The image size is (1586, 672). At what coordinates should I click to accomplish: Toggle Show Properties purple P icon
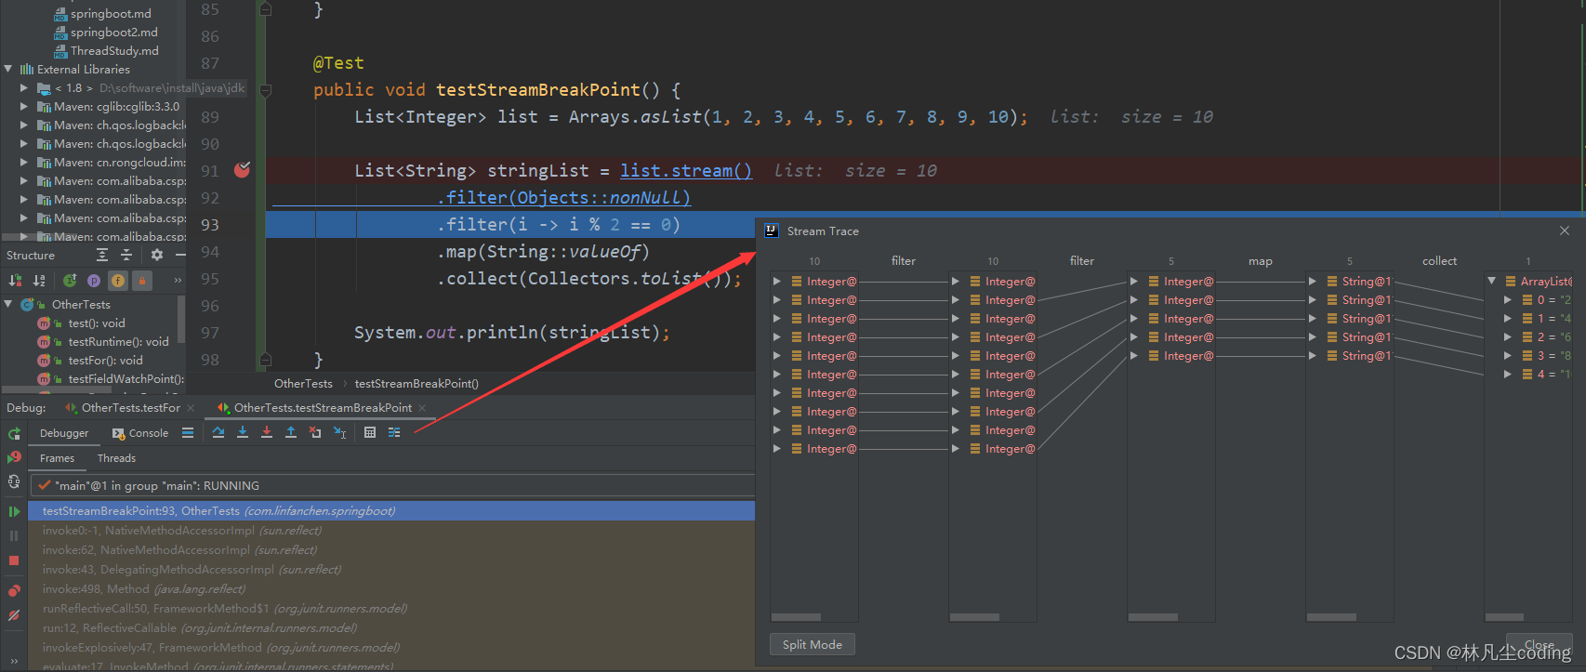94,280
